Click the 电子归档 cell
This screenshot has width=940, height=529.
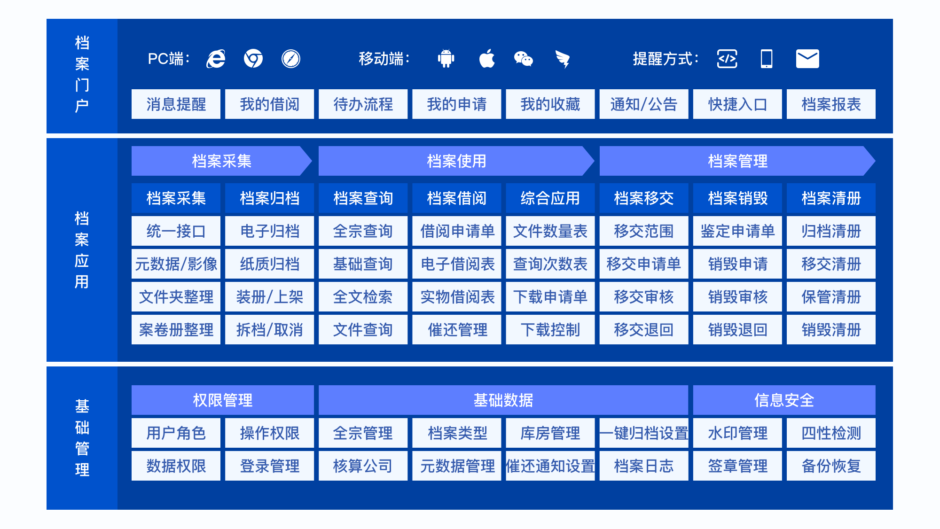click(269, 231)
